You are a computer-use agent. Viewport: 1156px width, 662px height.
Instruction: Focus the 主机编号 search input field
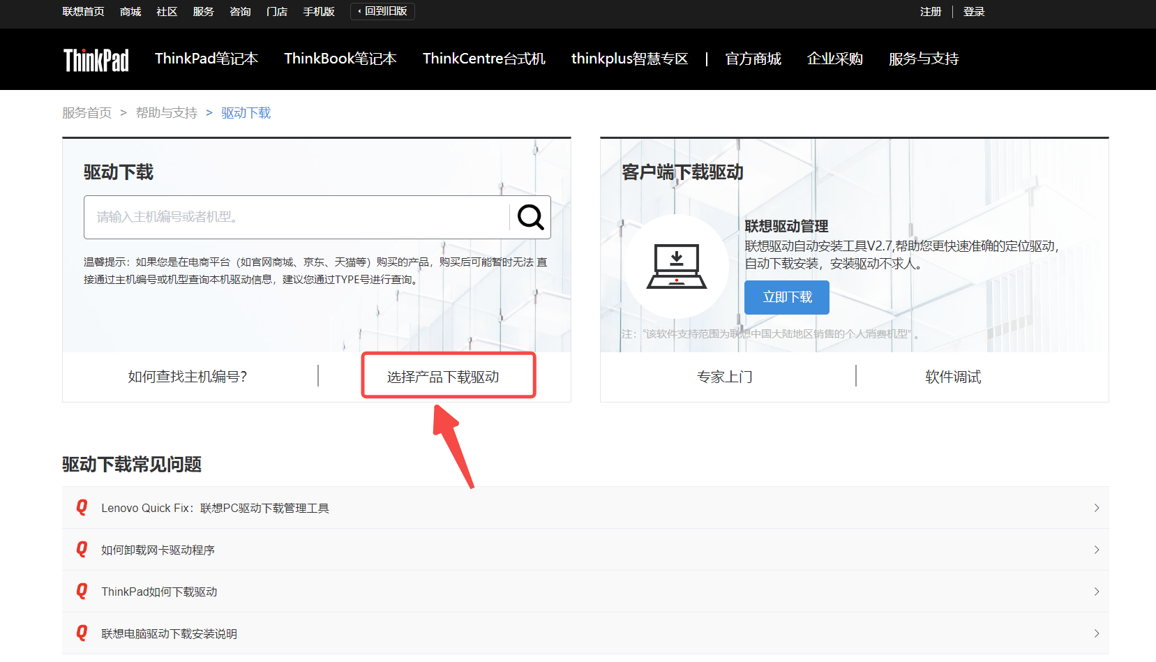tap(296, 218)
